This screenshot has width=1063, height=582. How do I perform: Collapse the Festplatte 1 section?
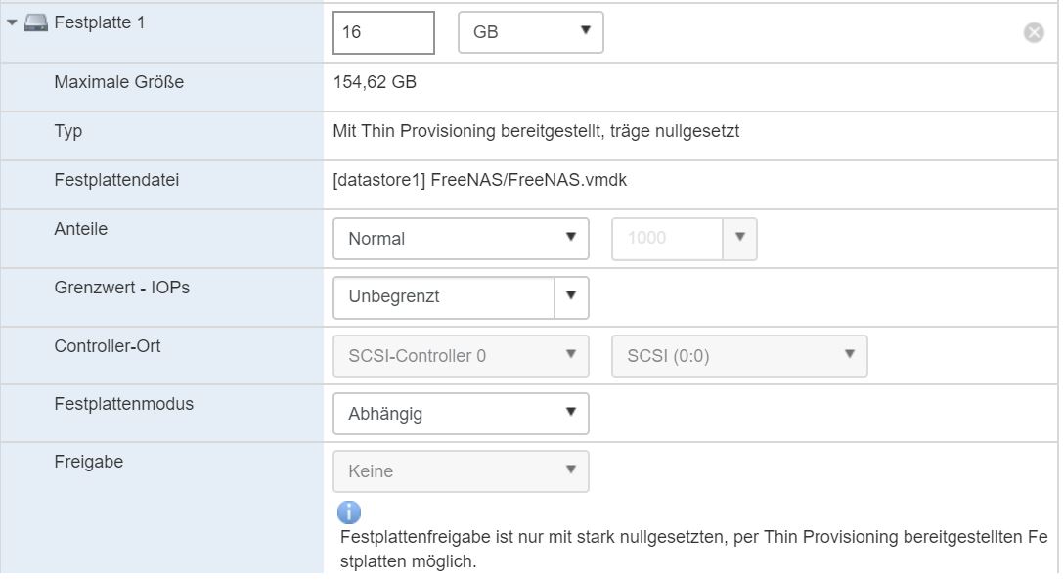click(x=11, y=22)
